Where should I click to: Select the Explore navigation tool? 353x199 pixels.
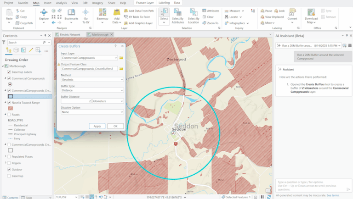point(44,13)
